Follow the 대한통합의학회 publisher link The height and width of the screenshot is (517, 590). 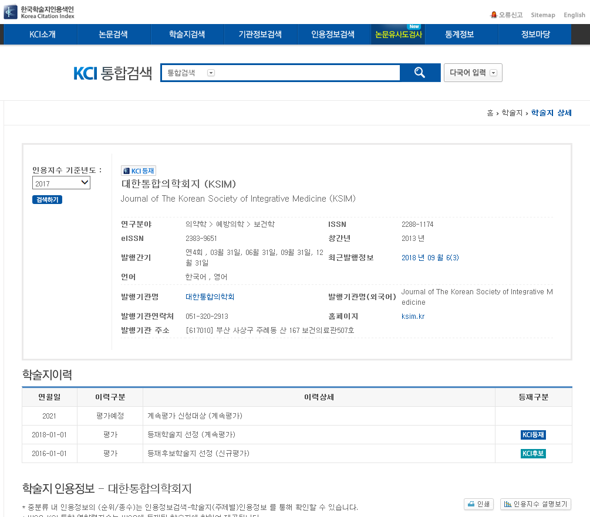(210, 297)
